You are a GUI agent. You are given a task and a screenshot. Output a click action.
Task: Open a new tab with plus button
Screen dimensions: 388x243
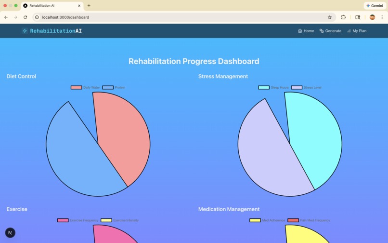coord(89,5)
